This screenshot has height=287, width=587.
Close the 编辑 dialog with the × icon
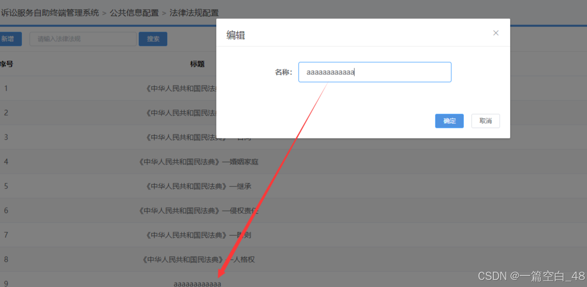coord(496,33)
